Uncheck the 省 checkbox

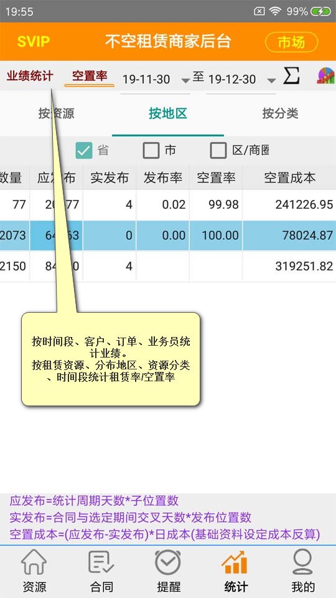click(84, 150)
